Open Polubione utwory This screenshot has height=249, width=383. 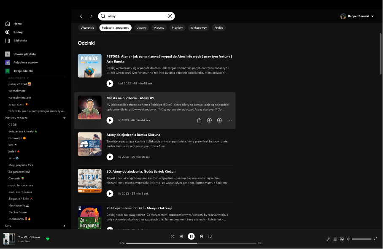pos(25,62)
